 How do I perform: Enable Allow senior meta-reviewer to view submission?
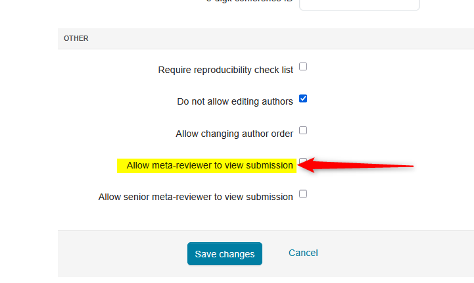coord(303,194)
